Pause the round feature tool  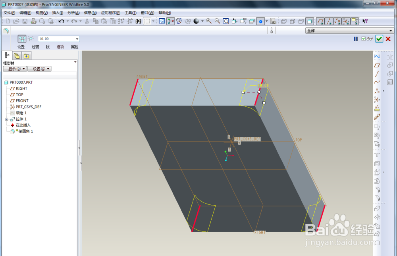356,39
